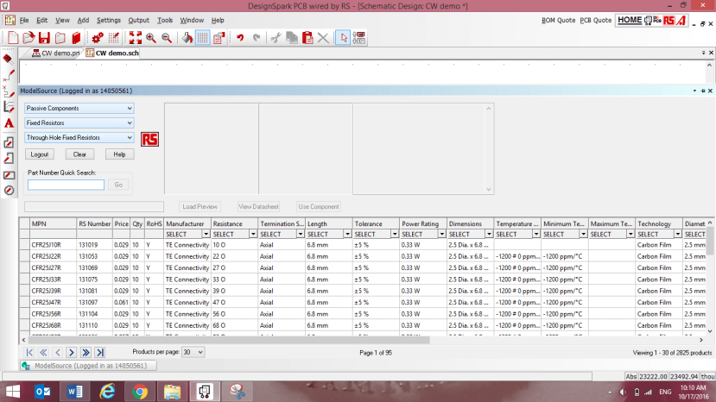Open File Explorer from the taskbar
Viewport: 716px width, 402px height.
[172, 392]
